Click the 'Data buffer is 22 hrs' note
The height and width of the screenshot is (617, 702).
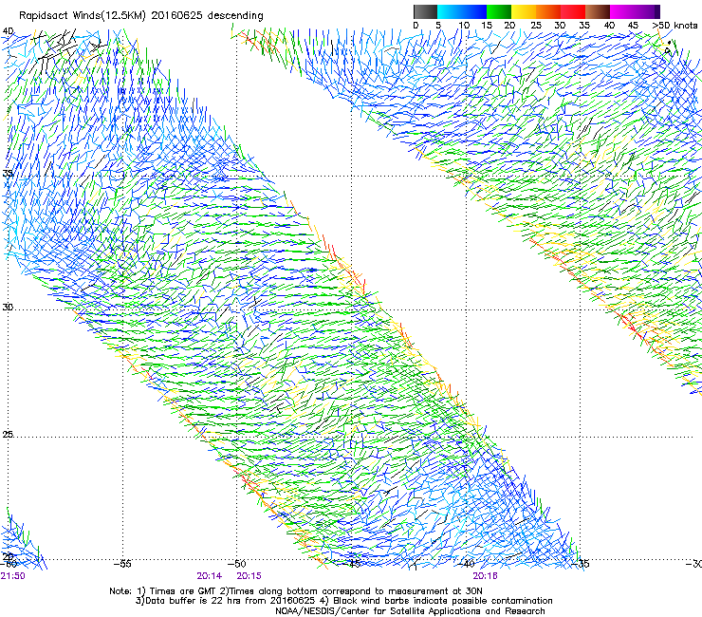(x=343, y=601)
